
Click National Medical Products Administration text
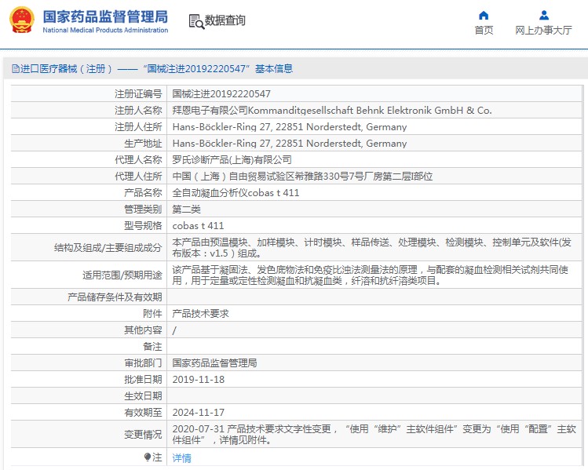105,30
